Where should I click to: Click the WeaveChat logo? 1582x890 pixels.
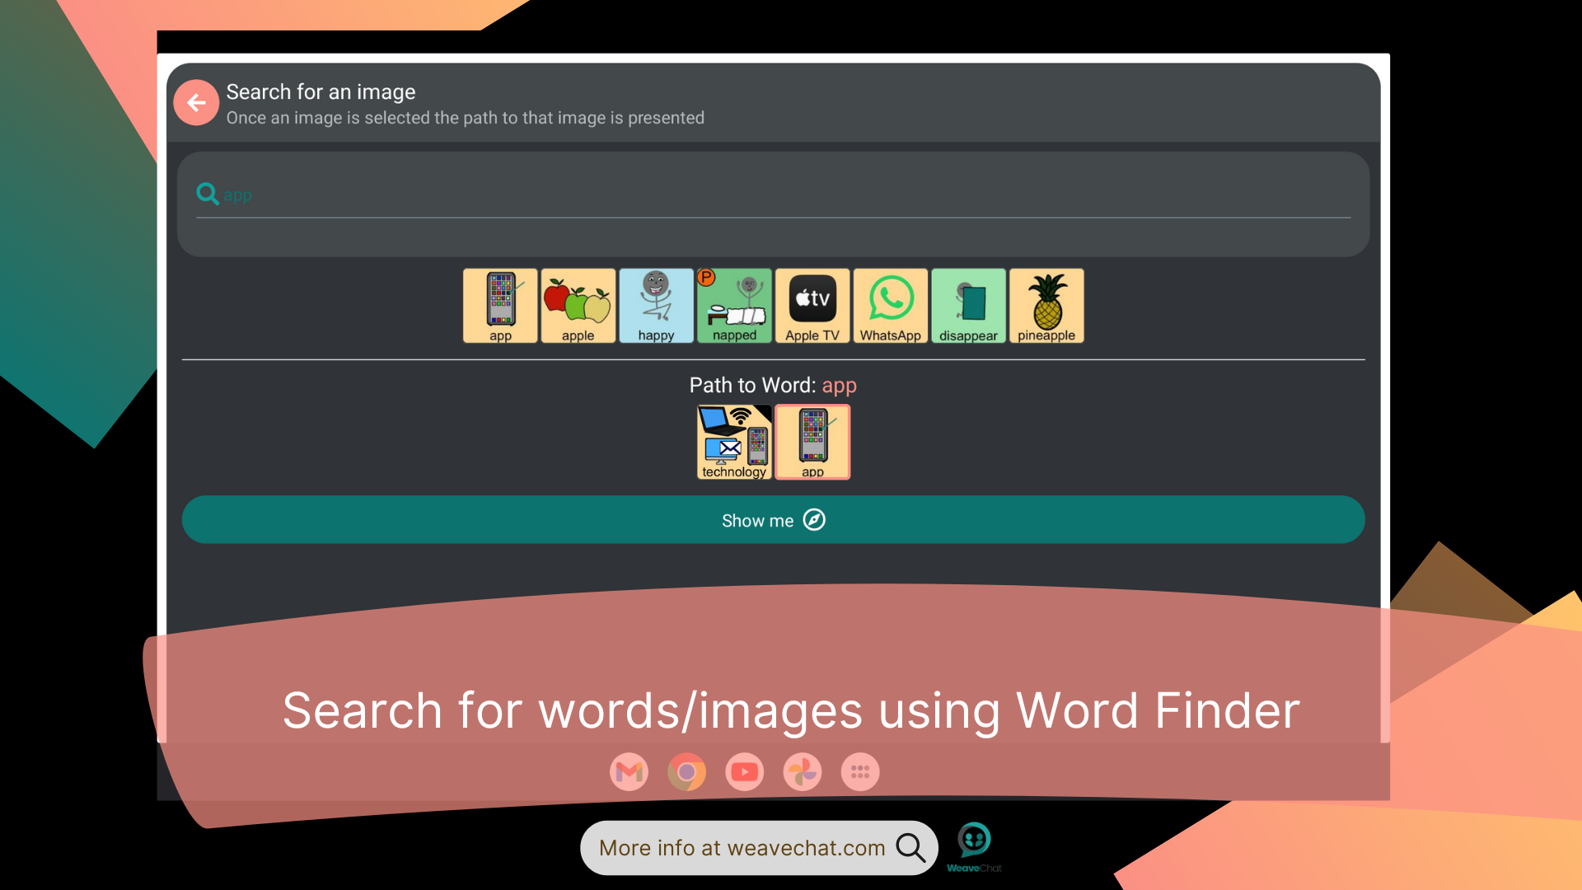[973, 841]
